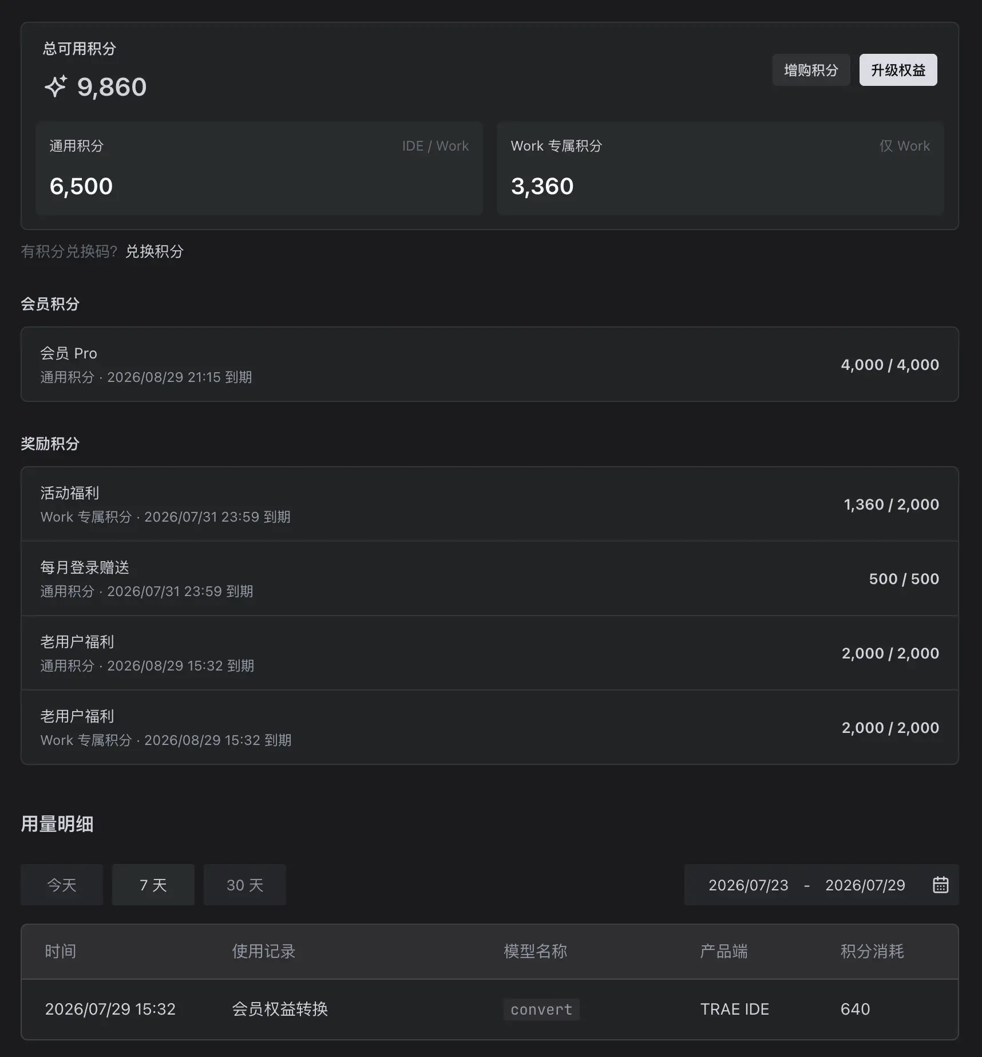This screenshot has width=982, height=1057.
Task: Click TRAE IDE product cell
Action: tap(735, 1009)
